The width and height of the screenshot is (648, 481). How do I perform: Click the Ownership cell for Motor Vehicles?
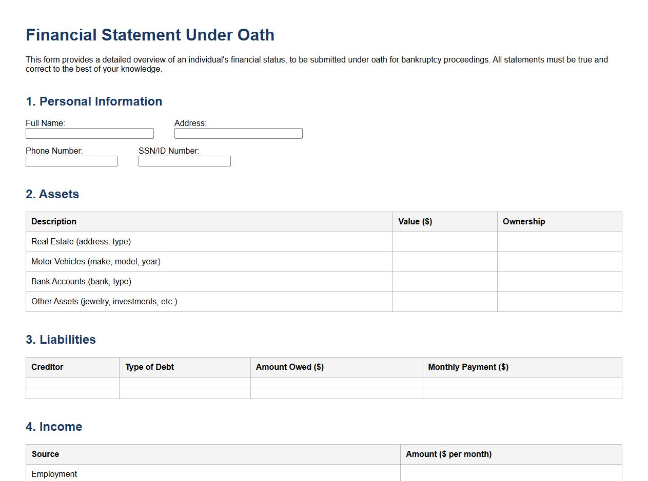pos(559,261)
